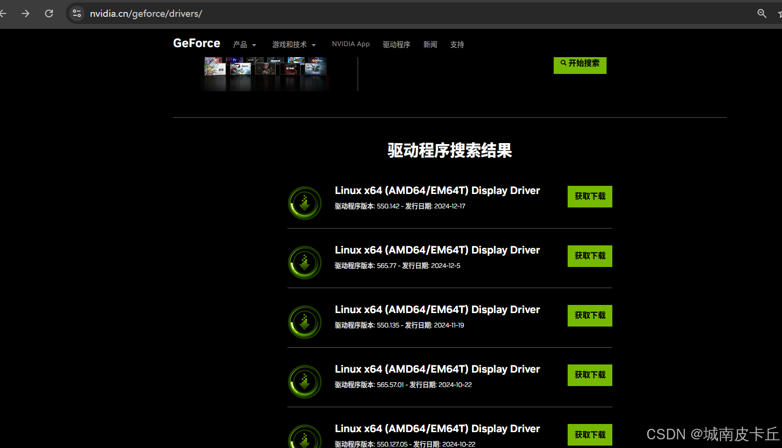This screenshot has width=782, height=448.
Task: Click the zoom magnifier icon in address bar
Action: pyautogui.click(x=762, y=13)
